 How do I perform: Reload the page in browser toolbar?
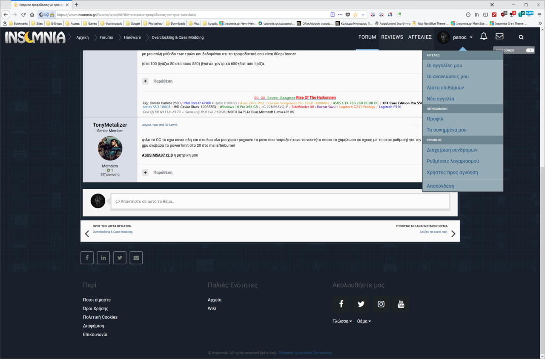coord(23,14)
